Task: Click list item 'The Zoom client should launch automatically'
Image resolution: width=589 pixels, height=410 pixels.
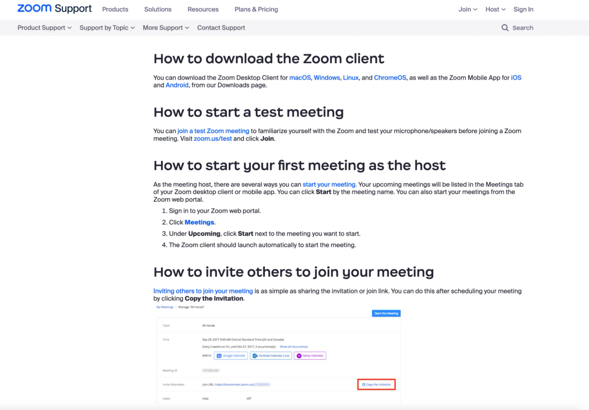Action: tap(262, 245)
